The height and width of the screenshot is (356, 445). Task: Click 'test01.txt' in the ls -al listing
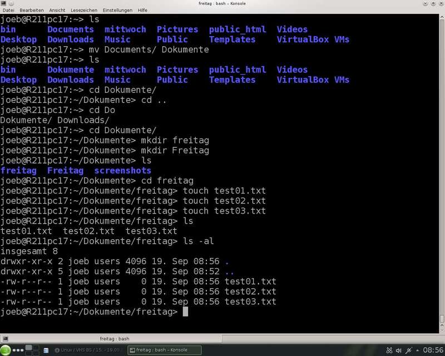[x=250, y=281]
